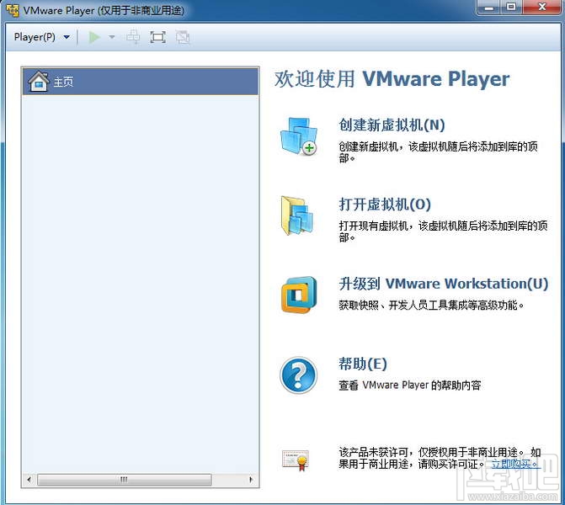
Task: Click the 创建新虚拟机(N) heading link
Action: pyautogui.click(x=392, y=125)
